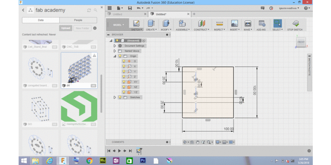This screenshot has width=331, height=165.
Task: Click the Modify press-pull icon
Action: click(166, 24)
